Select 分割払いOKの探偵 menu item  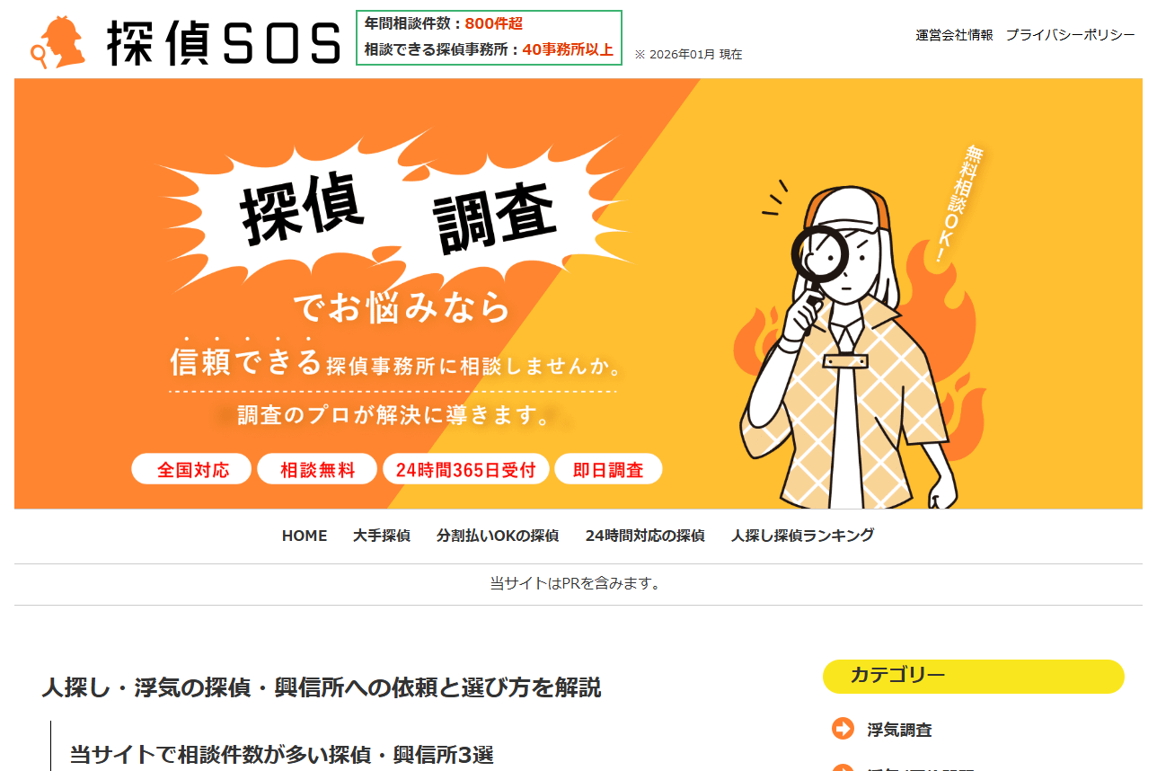tap(498, 536)
